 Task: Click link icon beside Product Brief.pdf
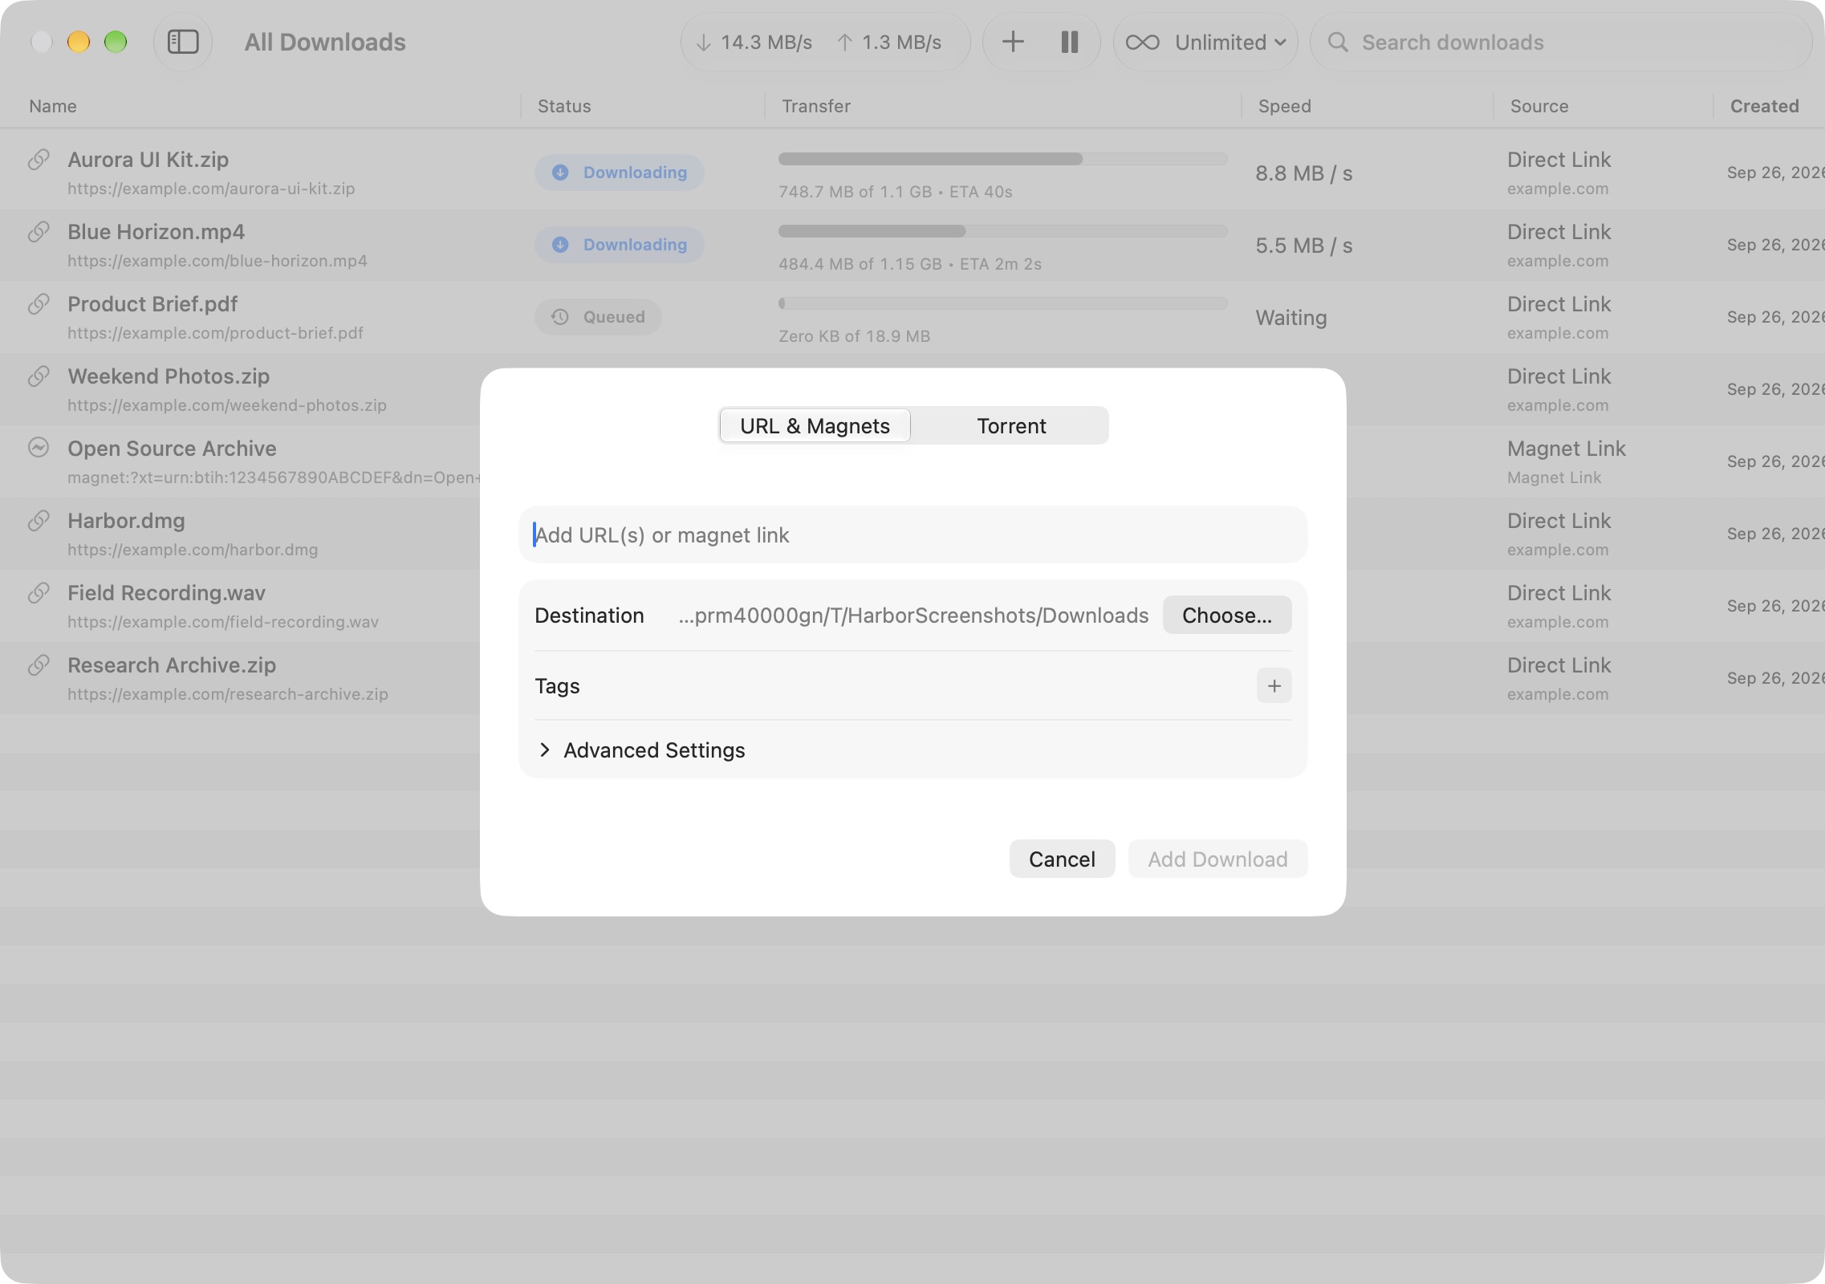click(39, 304)
